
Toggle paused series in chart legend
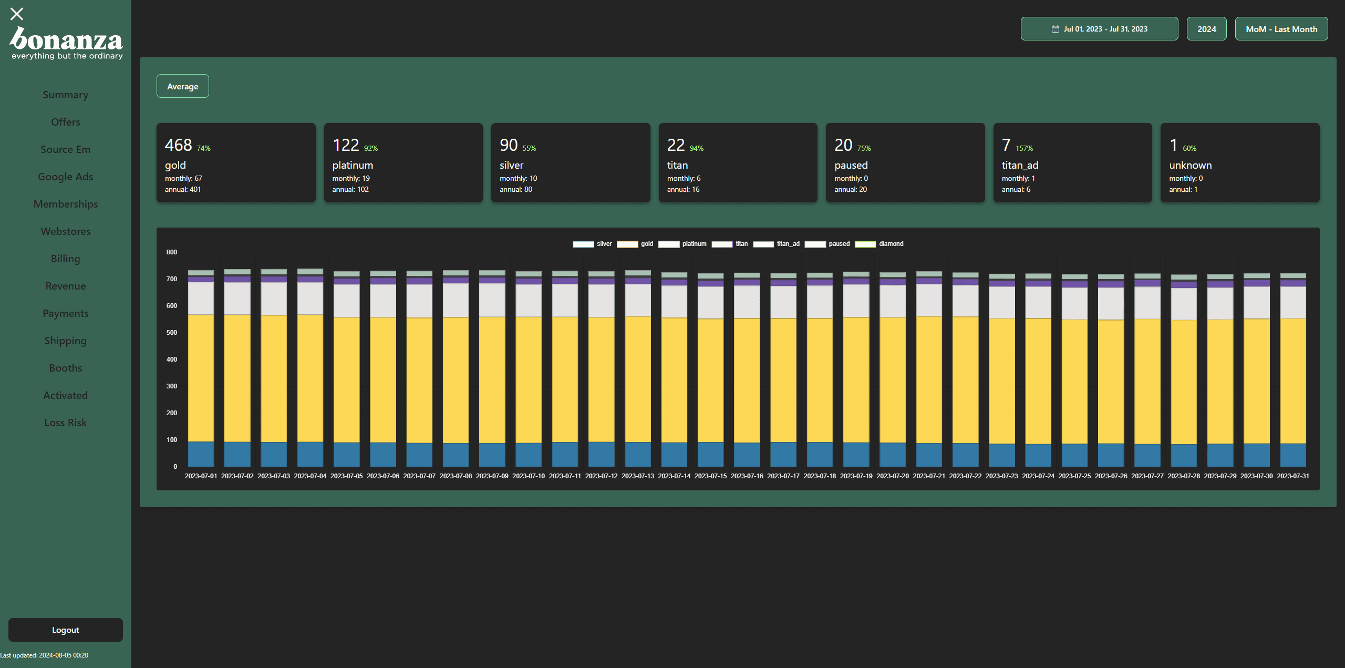[827, 244]
